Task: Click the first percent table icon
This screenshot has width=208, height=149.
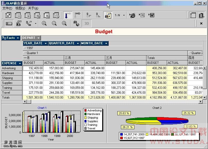Action: pyautogui.click(x=37, y=15)
